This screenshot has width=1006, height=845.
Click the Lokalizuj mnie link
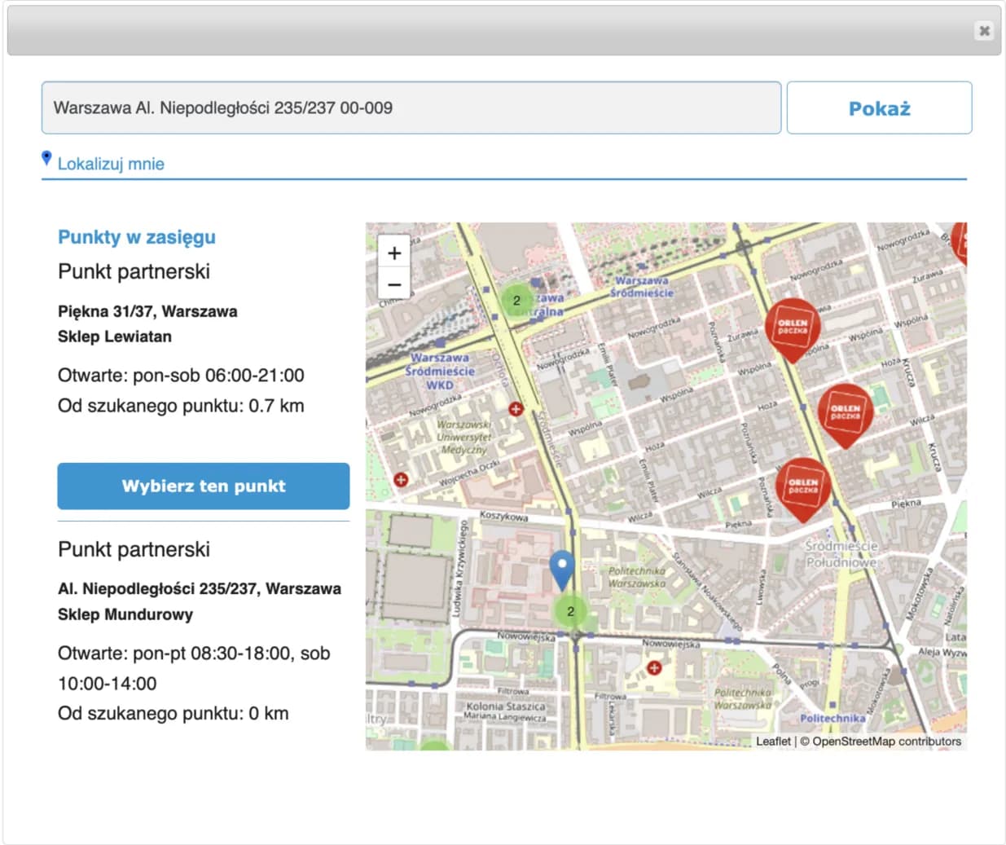click(111, 164)
